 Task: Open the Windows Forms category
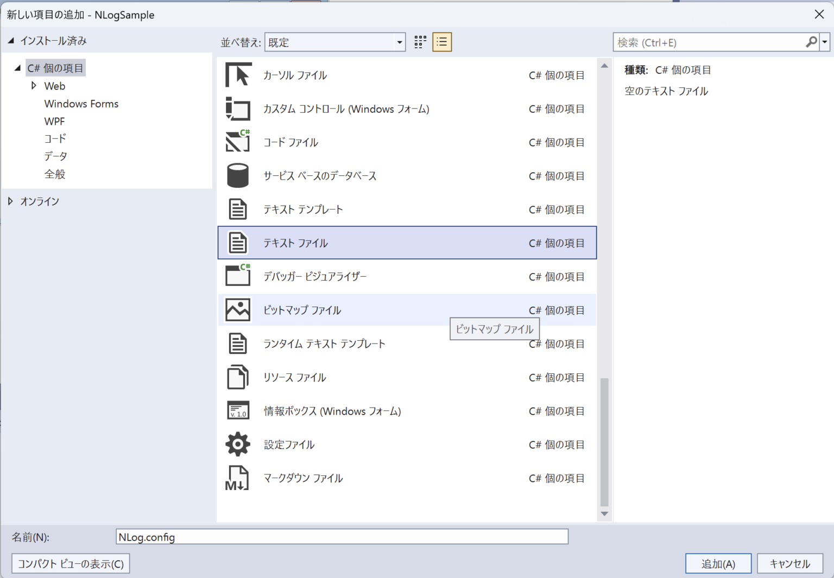pos(81,103)
